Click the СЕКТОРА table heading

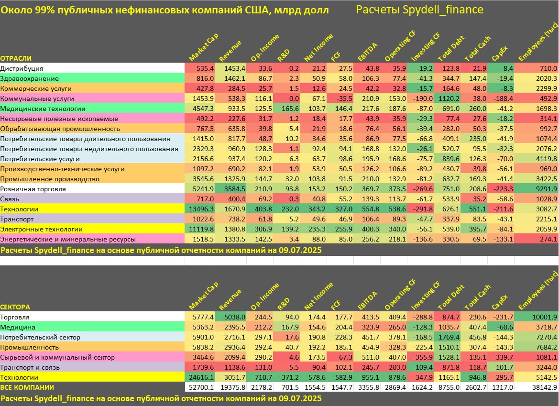coord(15,307)
